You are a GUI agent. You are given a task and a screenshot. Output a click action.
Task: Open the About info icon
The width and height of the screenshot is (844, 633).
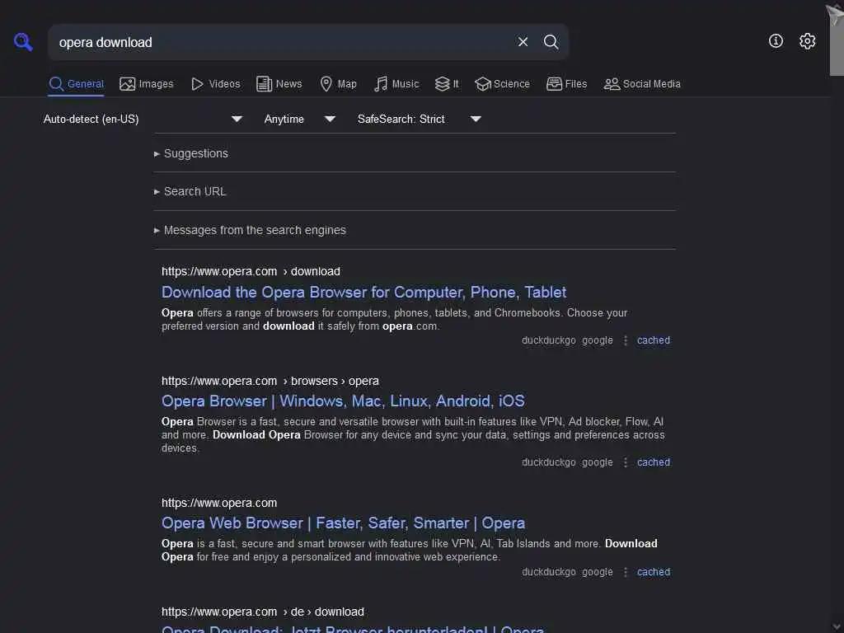pyautogui.click(x=776, y=41)
